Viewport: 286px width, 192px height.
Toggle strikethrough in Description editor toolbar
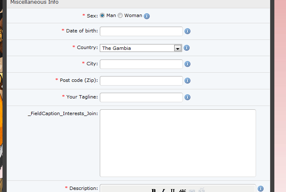click(182, 191)
